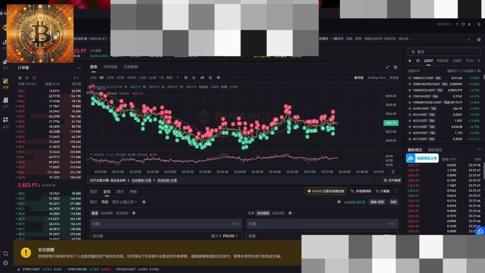Viewport: 485px width, 273px height.
Task: Click the top-right header gear icon
Action: pos(469,24)
